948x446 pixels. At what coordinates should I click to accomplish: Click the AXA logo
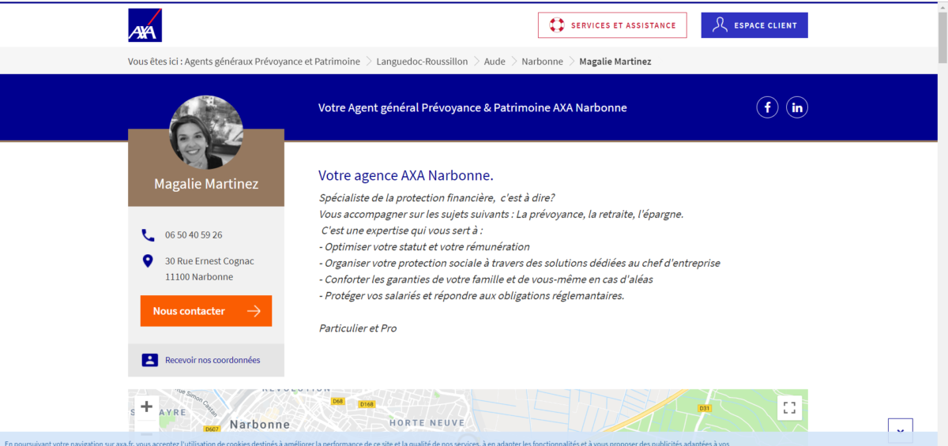[x=145, y=25]
